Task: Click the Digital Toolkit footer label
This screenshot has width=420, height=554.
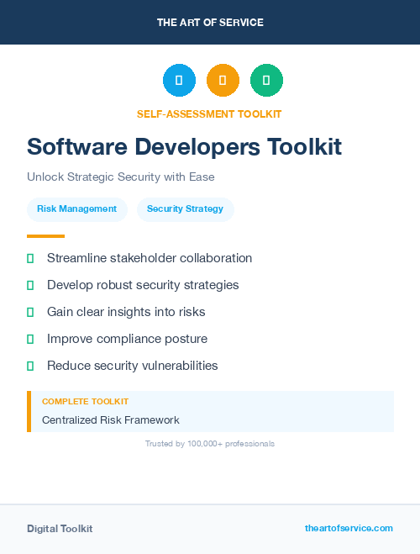Action: click(60, 529)
